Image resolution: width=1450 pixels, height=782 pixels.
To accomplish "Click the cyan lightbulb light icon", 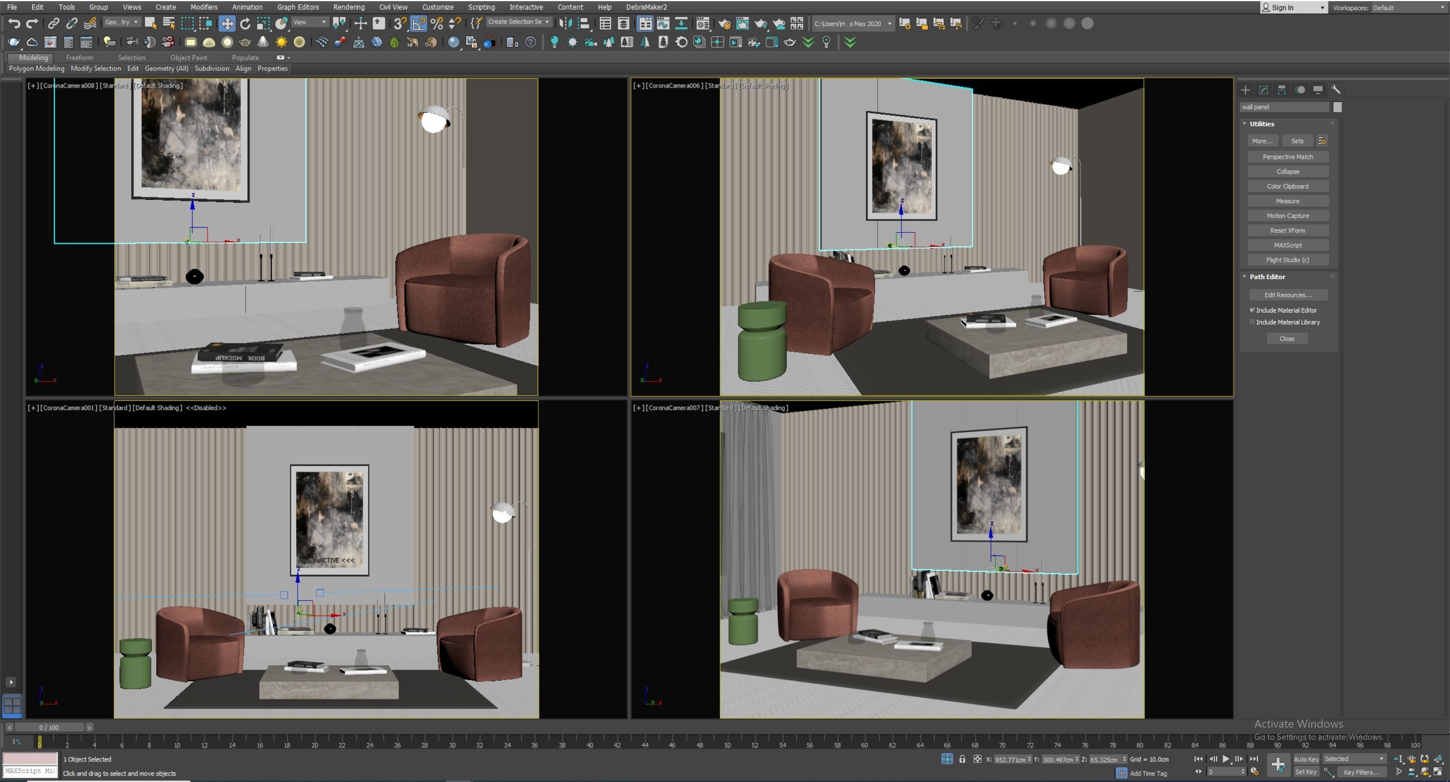I will coord(554,42).
